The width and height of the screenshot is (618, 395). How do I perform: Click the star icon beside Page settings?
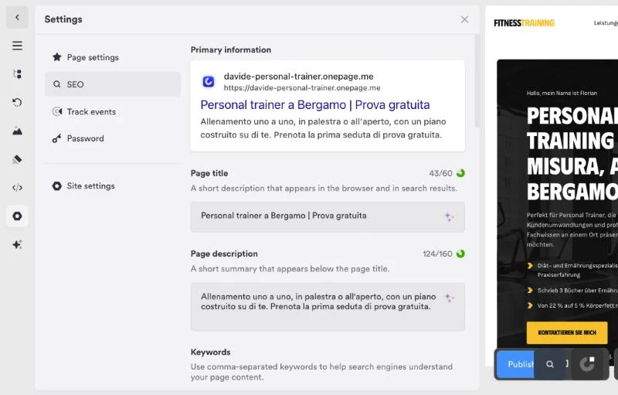point(56,57)
